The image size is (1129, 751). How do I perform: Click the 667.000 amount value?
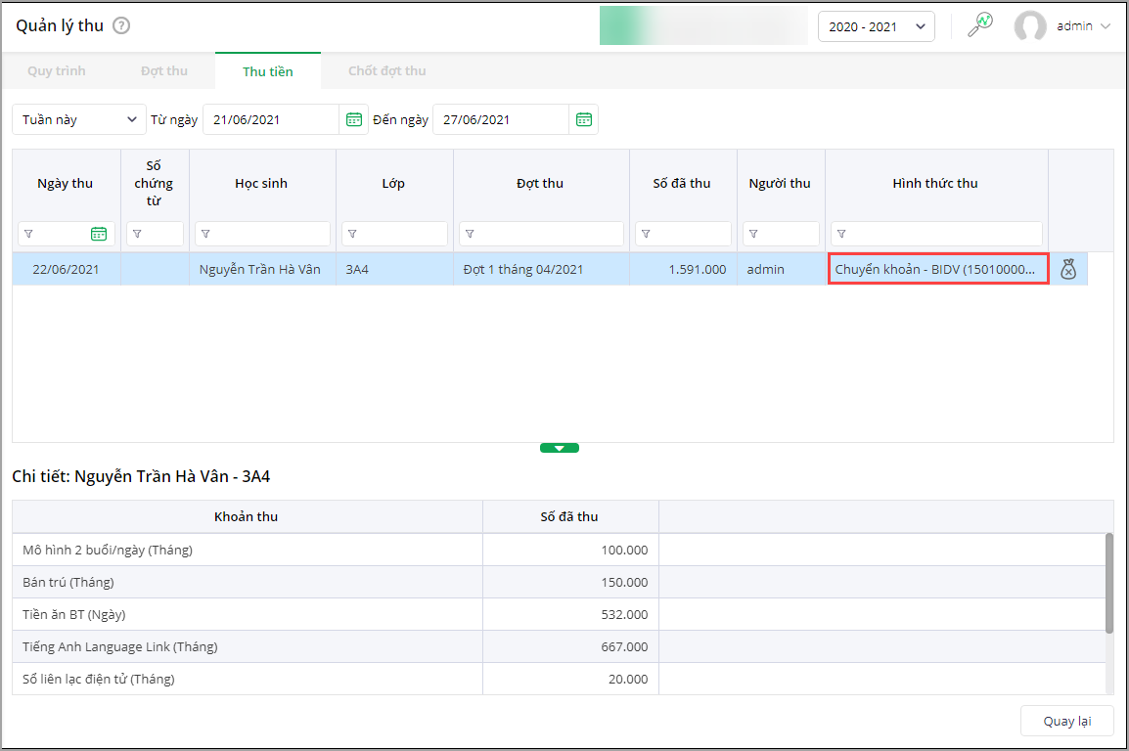pyautogui.click(x=624, y=646)
